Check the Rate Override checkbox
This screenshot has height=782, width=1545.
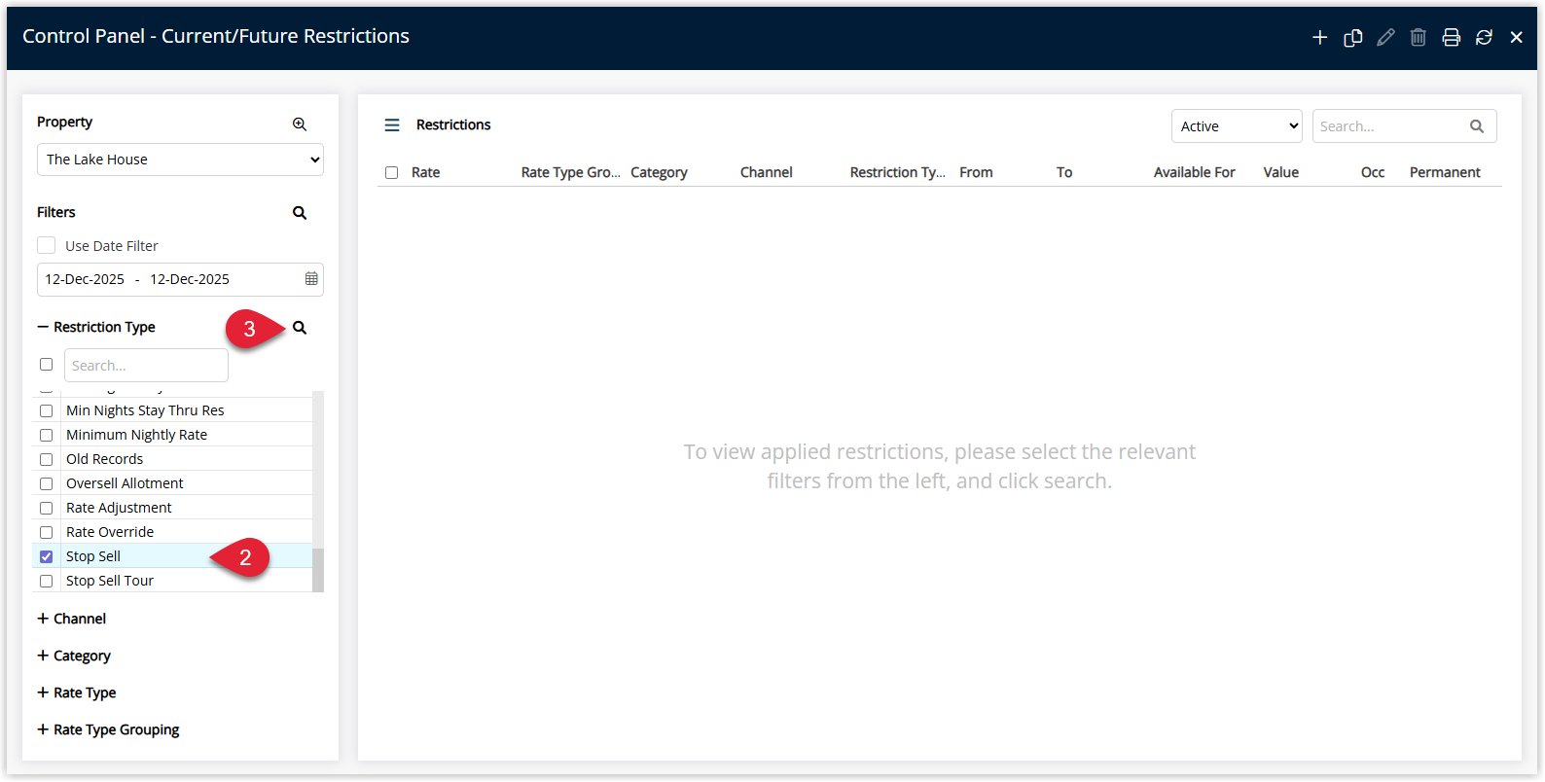click(46, 532)
